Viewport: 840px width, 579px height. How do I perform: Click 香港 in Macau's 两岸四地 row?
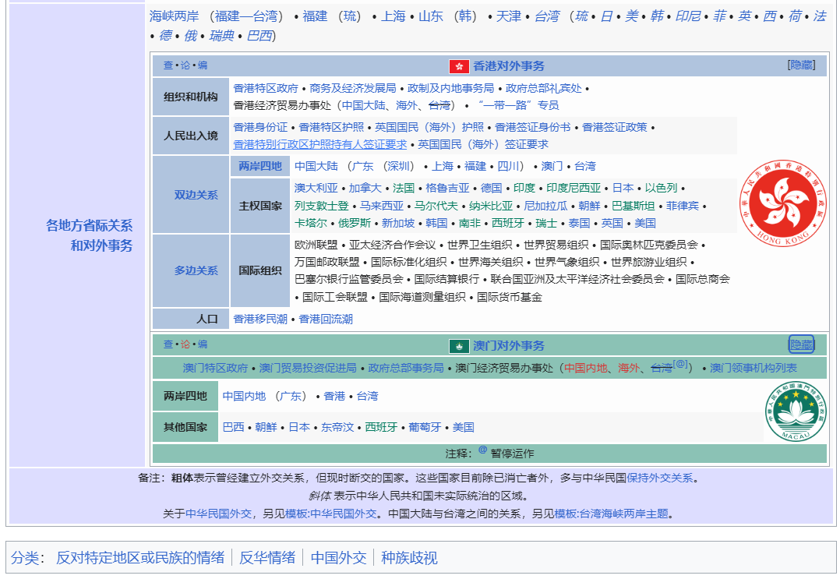click(x=334, y=397)
